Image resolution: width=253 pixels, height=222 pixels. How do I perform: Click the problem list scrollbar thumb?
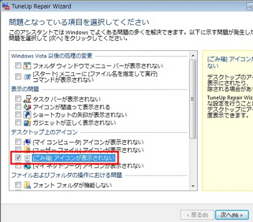pyautogui.click(x=193, y=99)
